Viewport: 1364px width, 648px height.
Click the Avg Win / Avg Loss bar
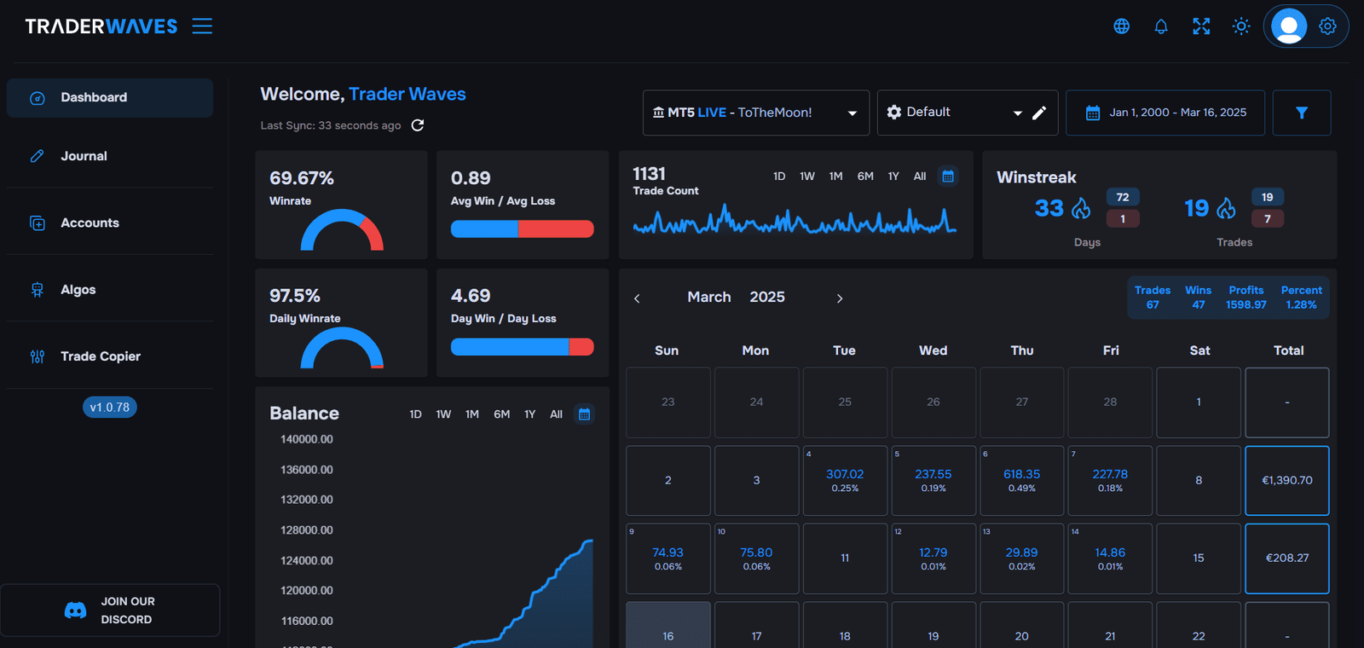point(522,229)
